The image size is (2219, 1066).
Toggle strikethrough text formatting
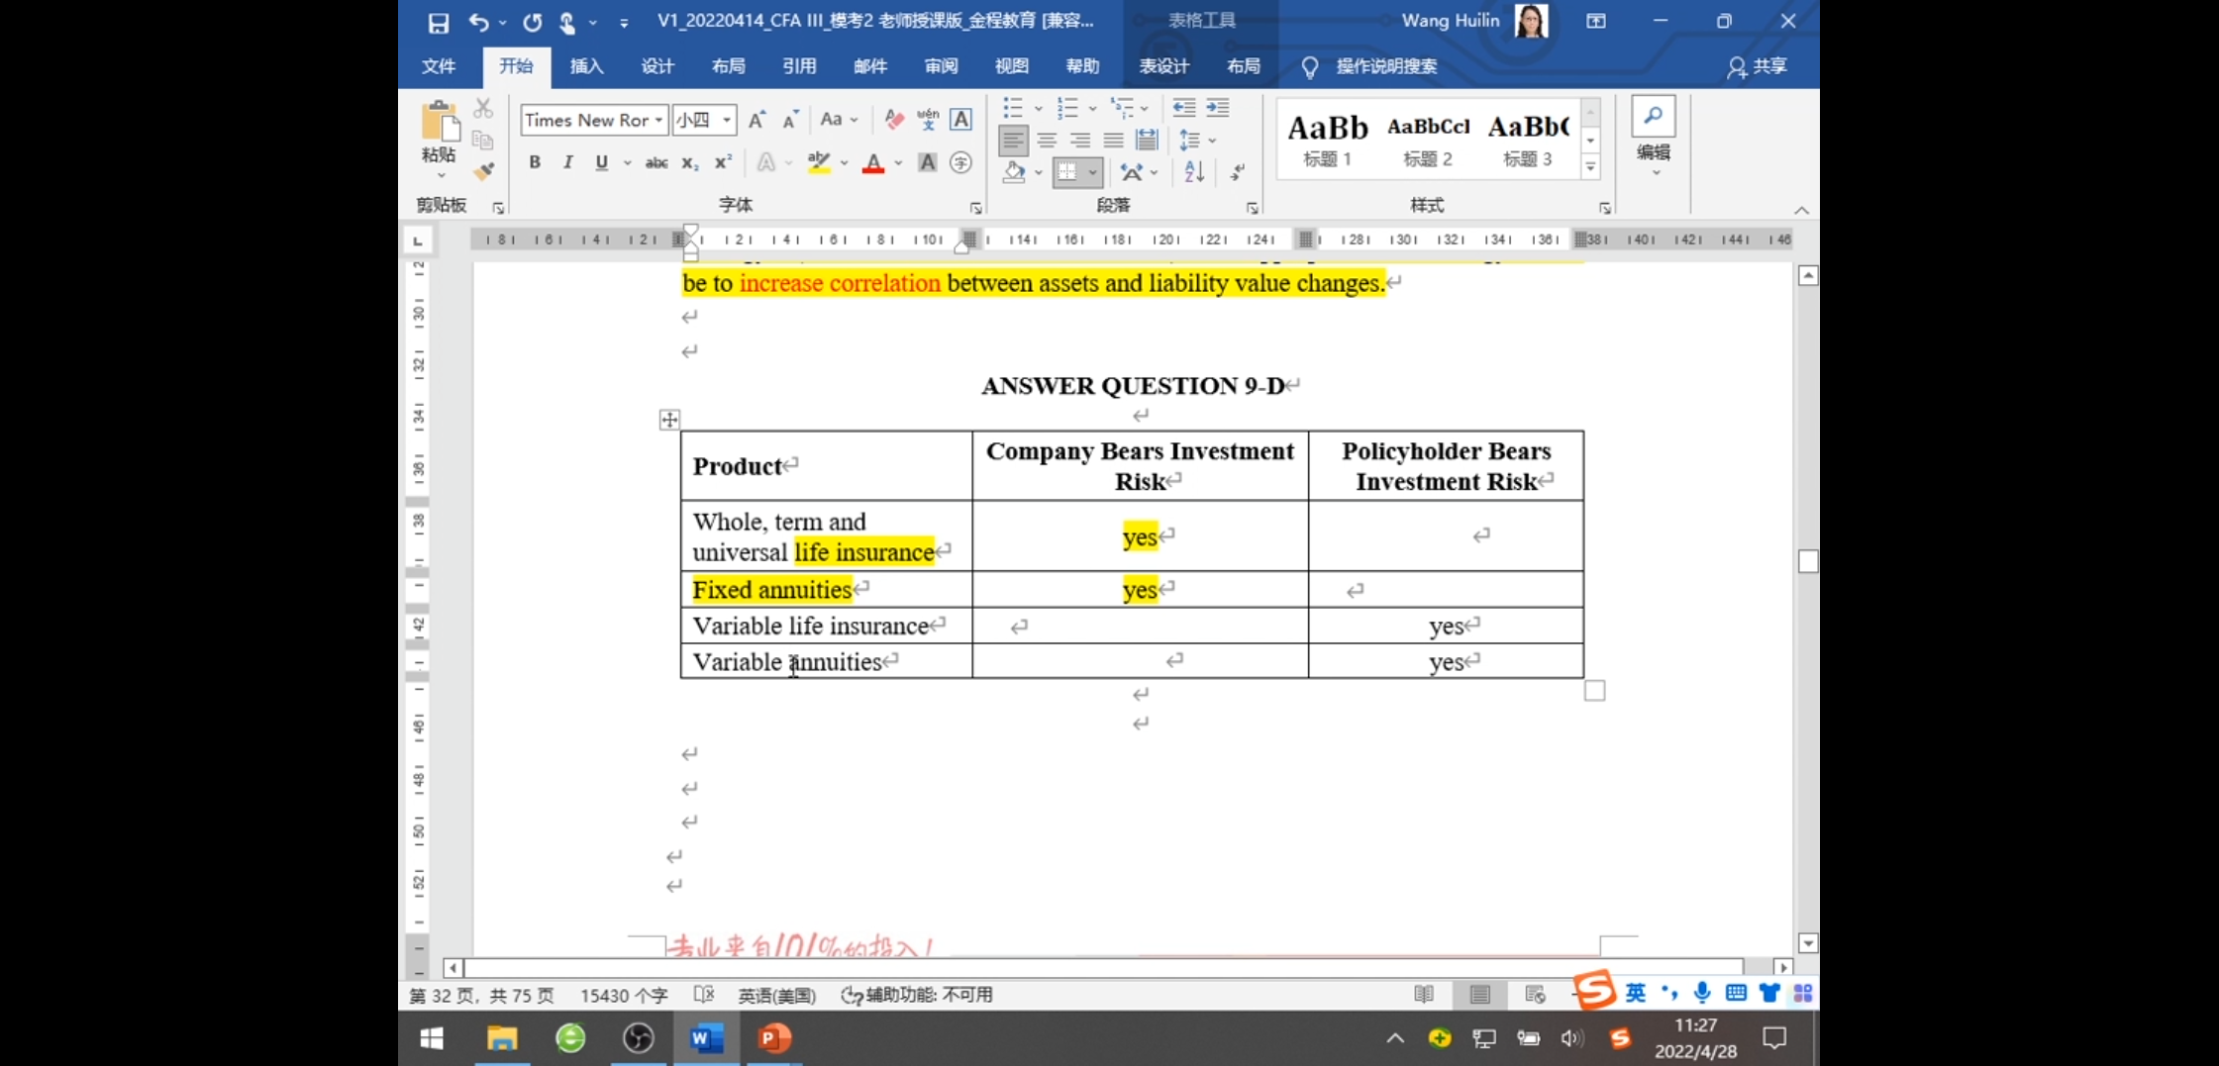click(656, 163)
